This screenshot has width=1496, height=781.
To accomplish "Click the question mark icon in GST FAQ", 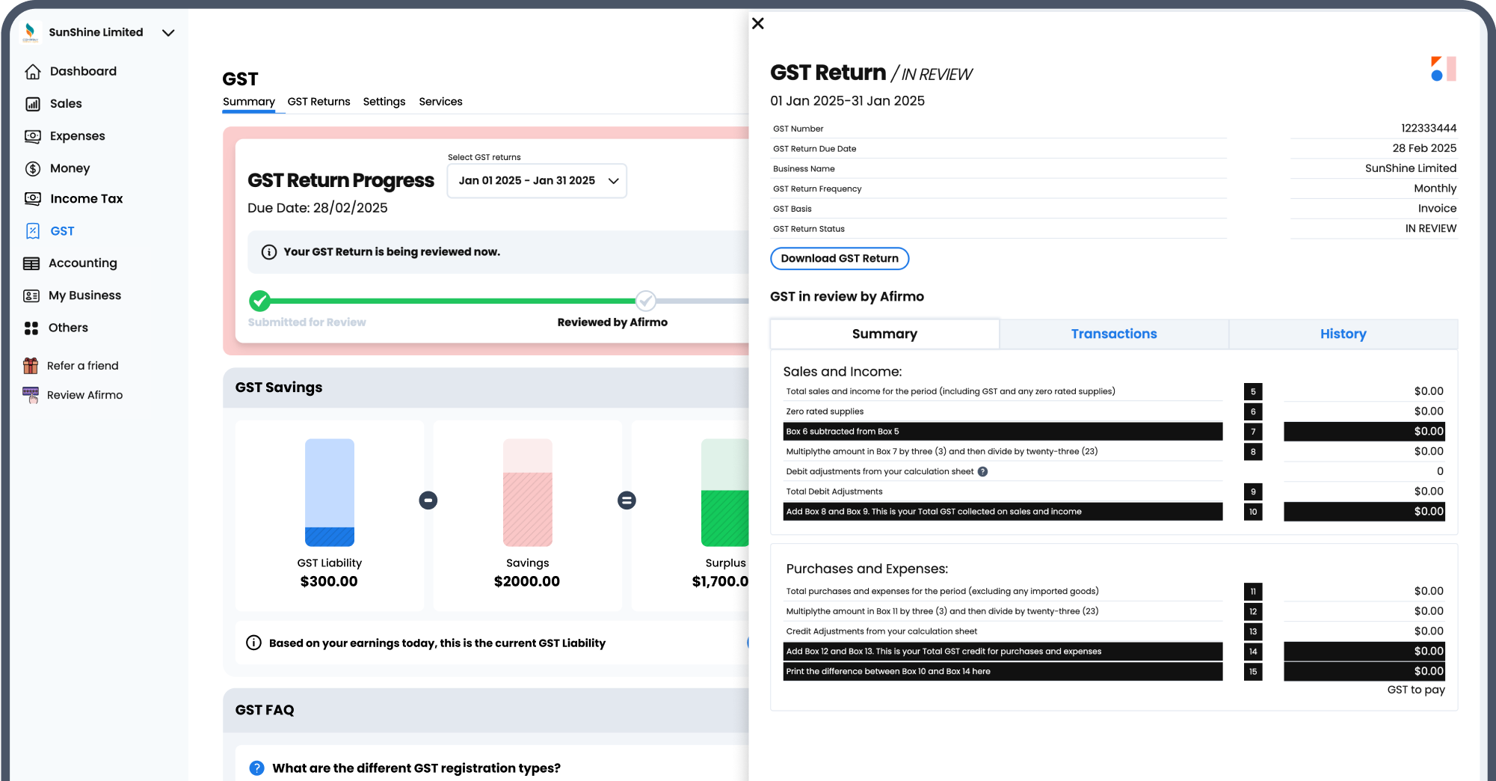I will (x=256, y=768).
